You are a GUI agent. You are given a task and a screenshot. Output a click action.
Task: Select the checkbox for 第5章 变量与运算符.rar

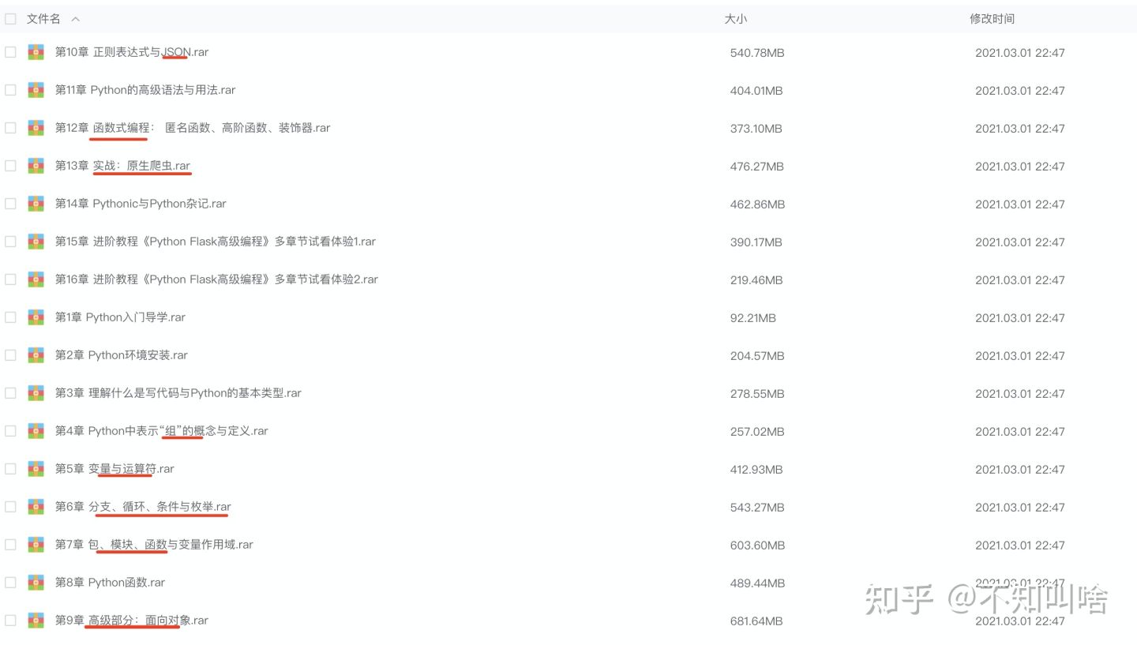point(10,469)
